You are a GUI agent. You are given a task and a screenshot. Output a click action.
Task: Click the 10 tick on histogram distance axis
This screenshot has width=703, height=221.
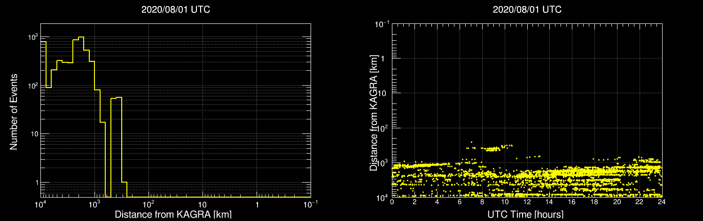pos(203,204)
